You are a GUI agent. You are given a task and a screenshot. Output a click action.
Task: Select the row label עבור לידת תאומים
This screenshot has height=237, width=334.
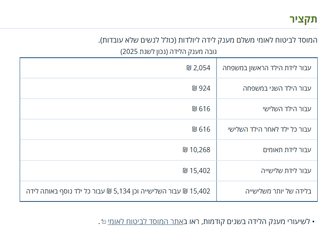click(x=287, y=150)
